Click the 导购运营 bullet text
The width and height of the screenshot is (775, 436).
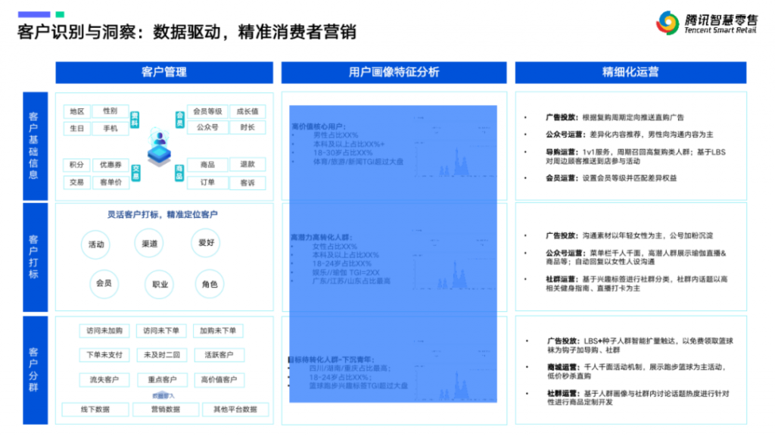coord(636,157)
